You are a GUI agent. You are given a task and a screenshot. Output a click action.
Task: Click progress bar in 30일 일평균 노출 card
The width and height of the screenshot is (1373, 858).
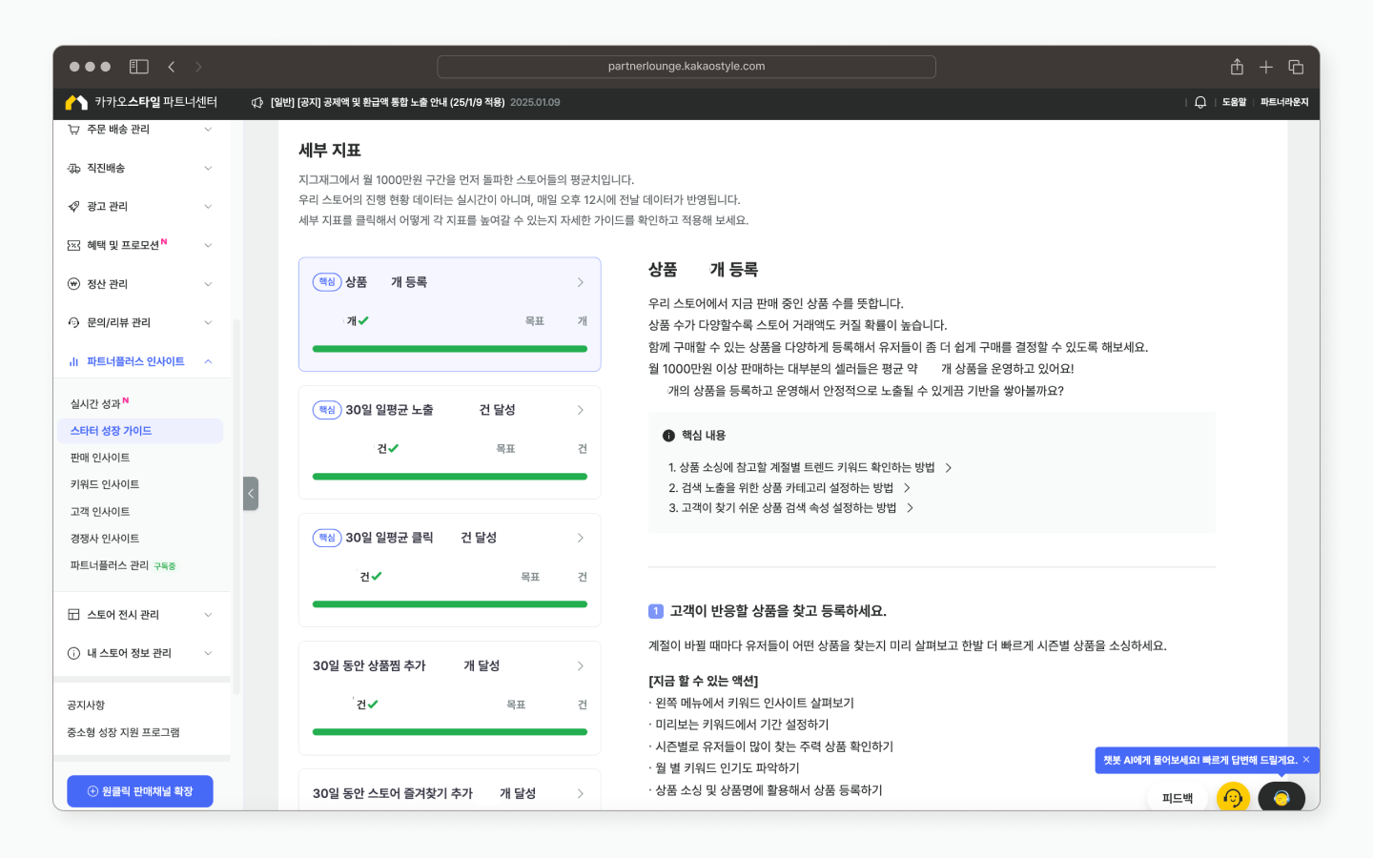(x=450, y=477)
